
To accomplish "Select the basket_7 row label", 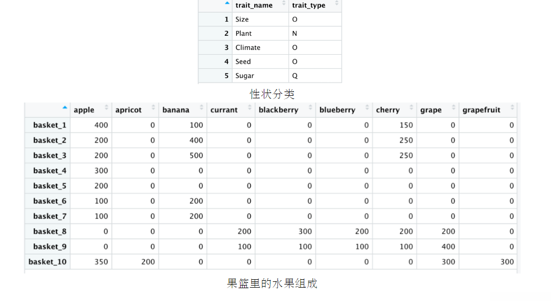I will [49, 216].
